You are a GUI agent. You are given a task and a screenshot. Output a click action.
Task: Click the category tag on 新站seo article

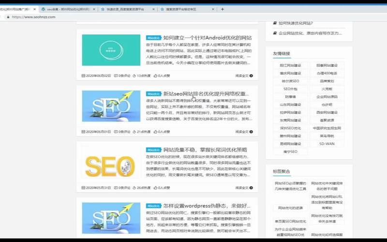coord(153,94)
